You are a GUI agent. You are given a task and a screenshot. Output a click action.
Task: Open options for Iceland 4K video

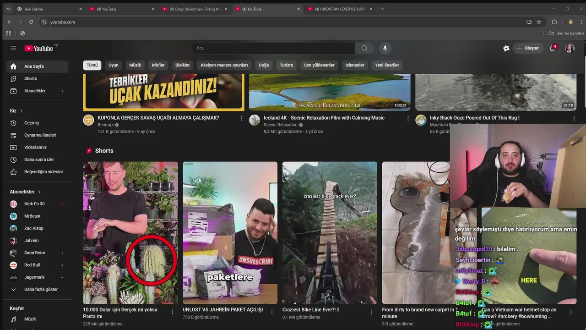[408, 118]
